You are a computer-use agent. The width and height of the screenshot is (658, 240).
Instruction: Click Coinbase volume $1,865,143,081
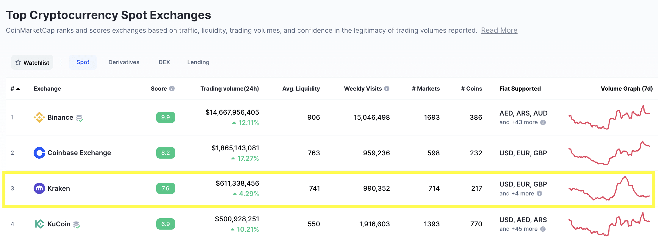[235, 148]
